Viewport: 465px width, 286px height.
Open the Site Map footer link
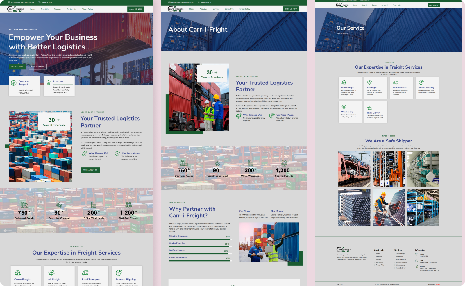(x=340, y=285)
